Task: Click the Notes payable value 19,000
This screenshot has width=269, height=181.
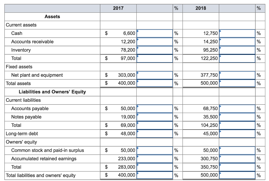Action: point(128,117)
